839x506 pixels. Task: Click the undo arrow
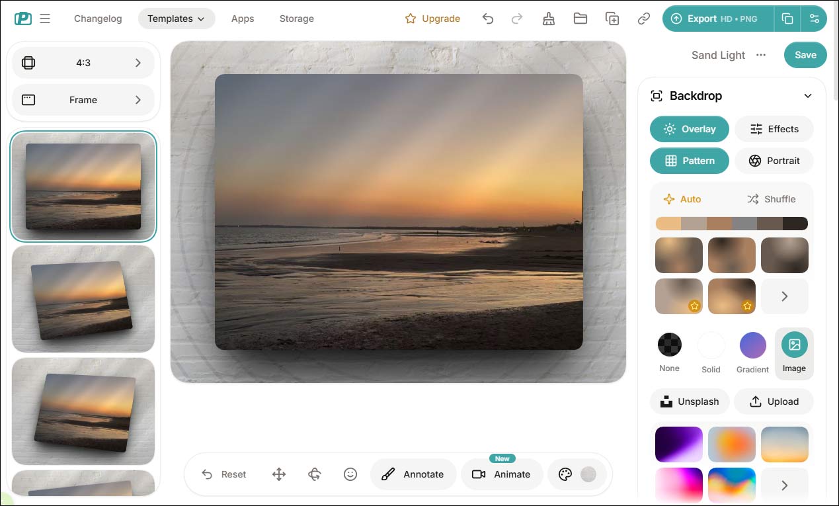(x=488, y=19)
